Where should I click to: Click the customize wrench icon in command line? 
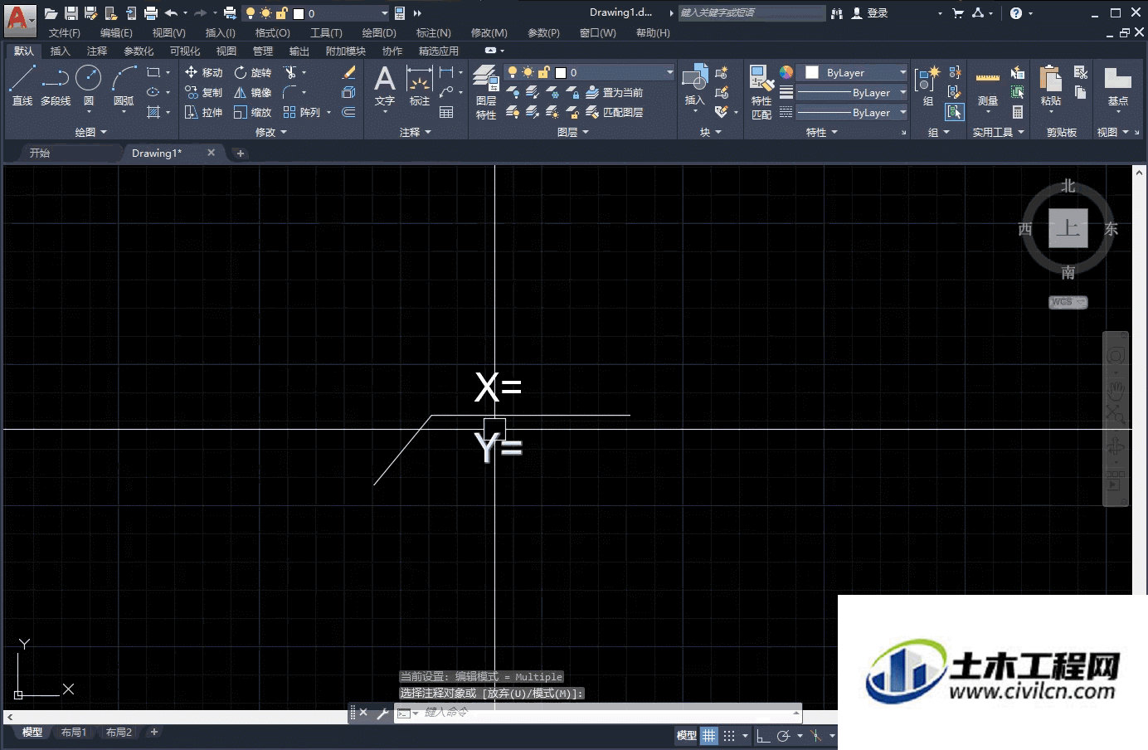point(382,713)
